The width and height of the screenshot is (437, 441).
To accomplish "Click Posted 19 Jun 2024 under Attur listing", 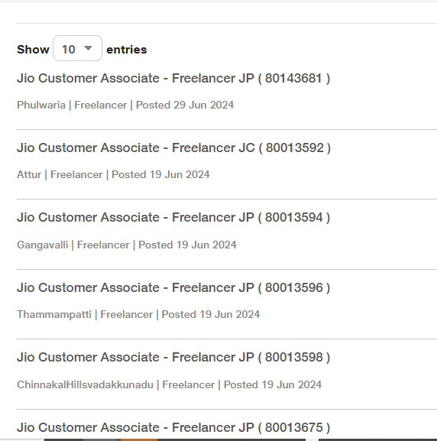I will click(160, 174).
